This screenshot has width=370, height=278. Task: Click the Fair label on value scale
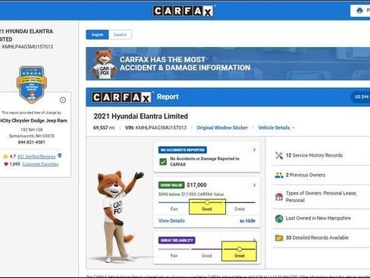point(174,209)
